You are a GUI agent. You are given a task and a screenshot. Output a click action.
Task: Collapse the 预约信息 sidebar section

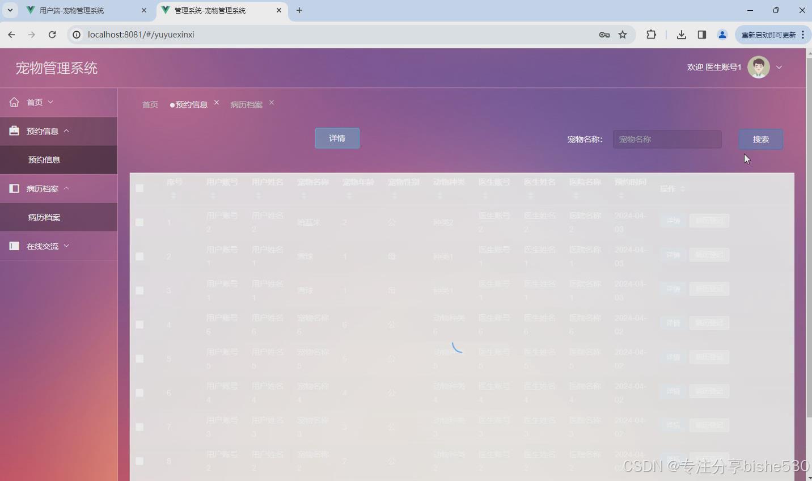click(66, 130)
